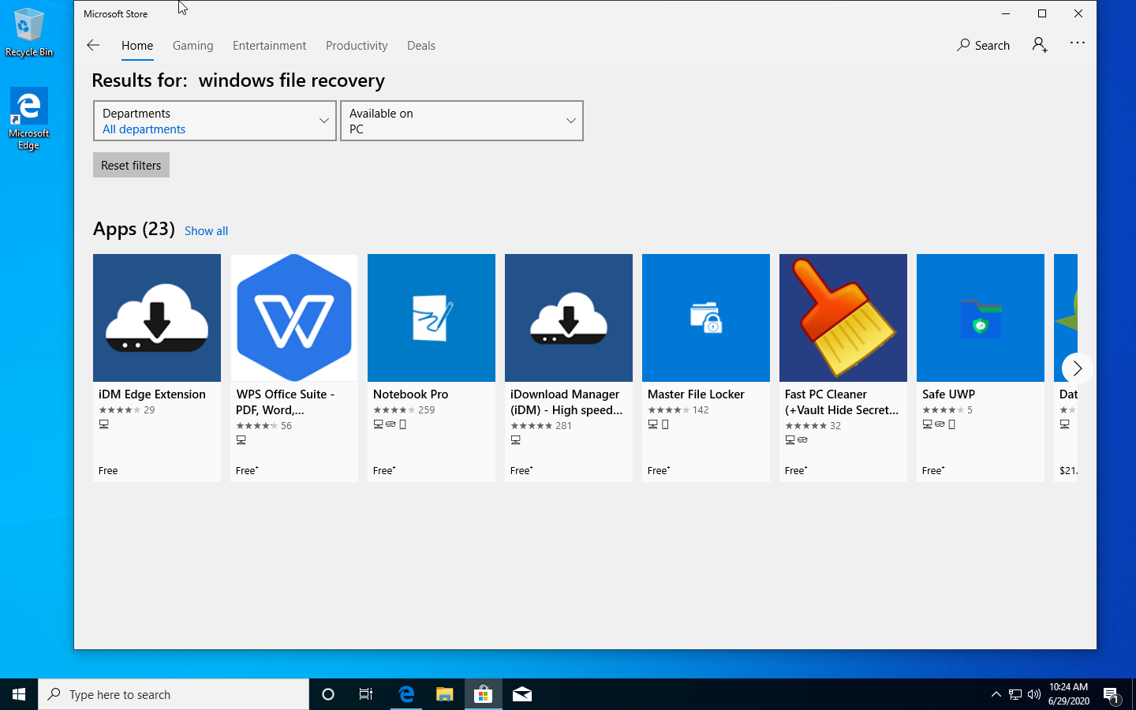This screenshot has width=1136, height=710.
Task: Click the Master File Locker title
Action: 696,394
